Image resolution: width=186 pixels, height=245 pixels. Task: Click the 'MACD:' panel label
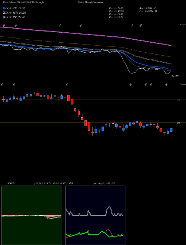click(x=11, y=183)
